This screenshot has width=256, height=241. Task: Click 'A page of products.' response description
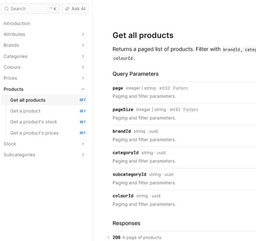[142, 237]
